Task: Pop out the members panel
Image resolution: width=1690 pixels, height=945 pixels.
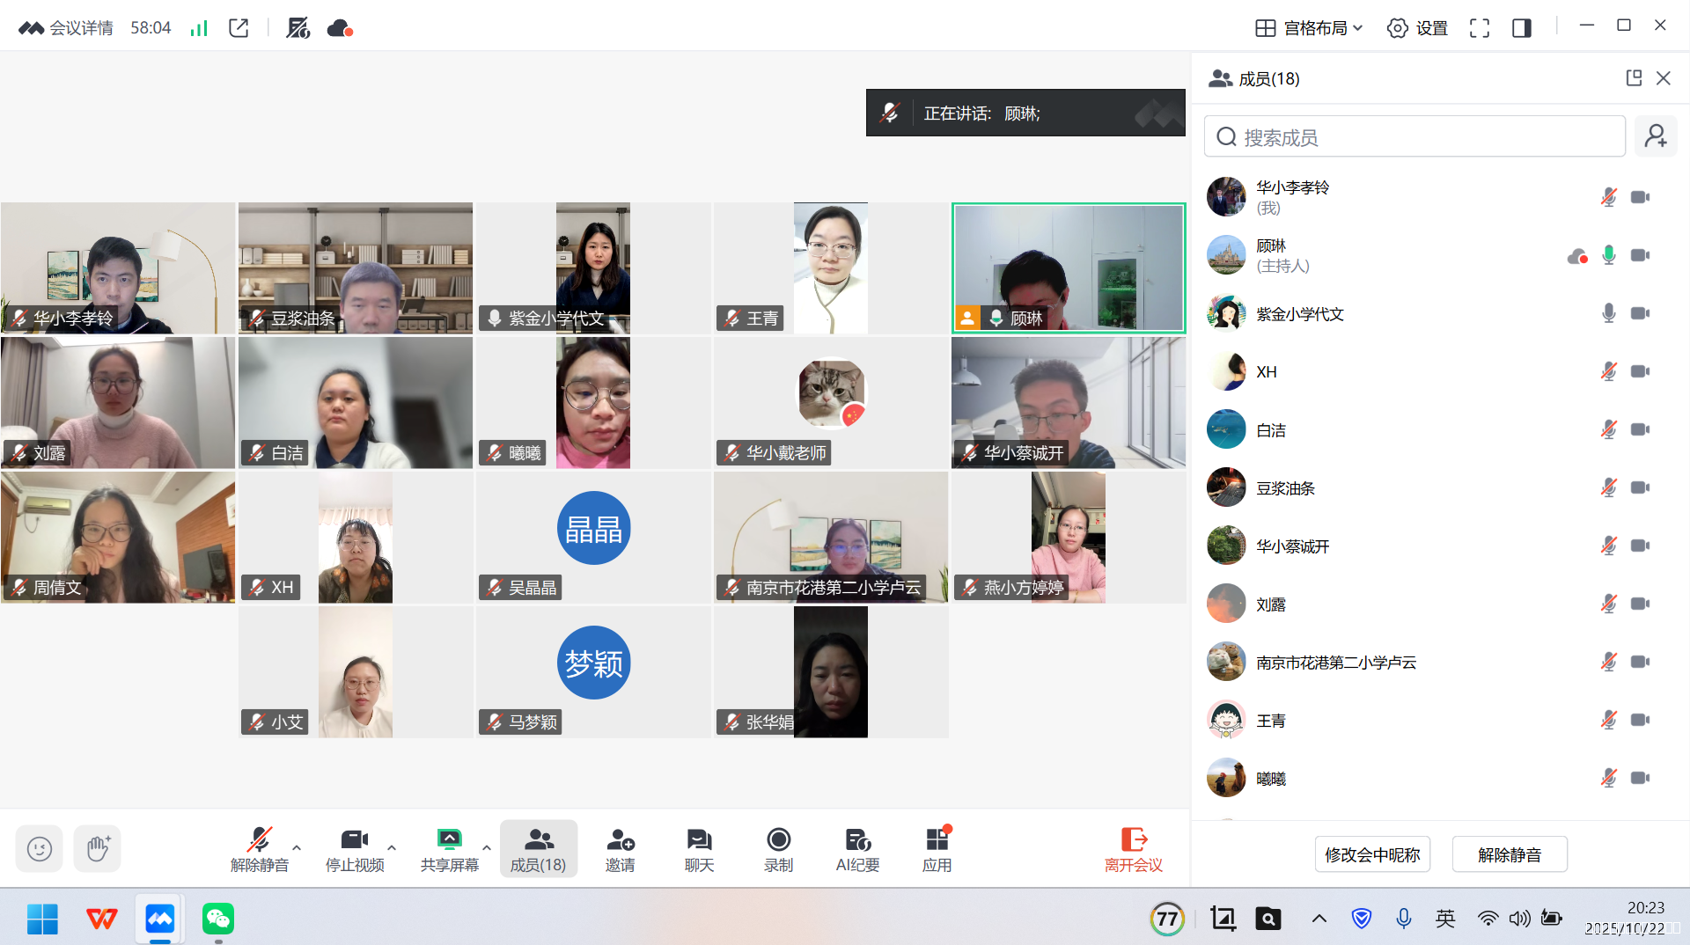Action: (1634, 78)
